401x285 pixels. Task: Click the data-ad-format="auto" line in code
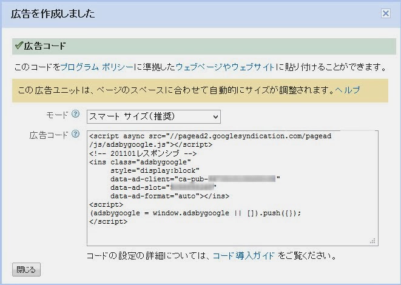(170, 196)
